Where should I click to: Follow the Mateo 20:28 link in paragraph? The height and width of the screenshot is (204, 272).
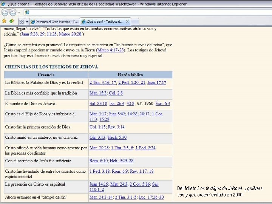[x=70, y=34]
